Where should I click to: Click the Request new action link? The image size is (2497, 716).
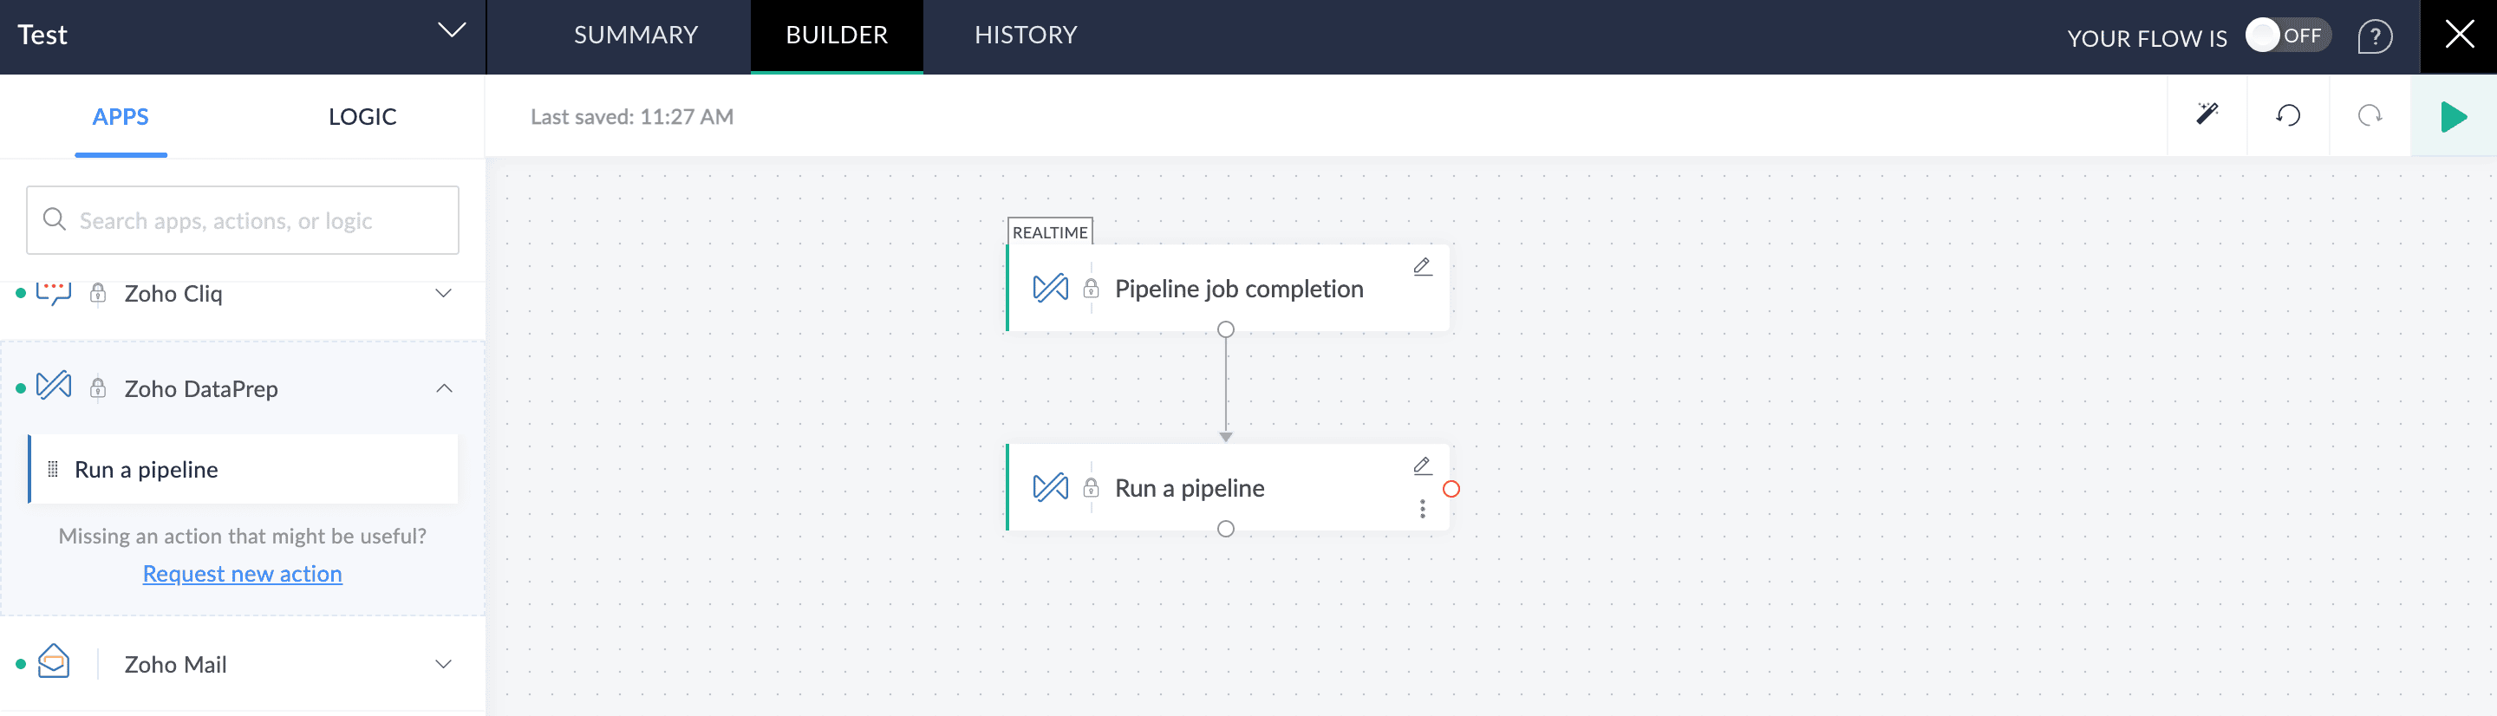pos(243,574)
